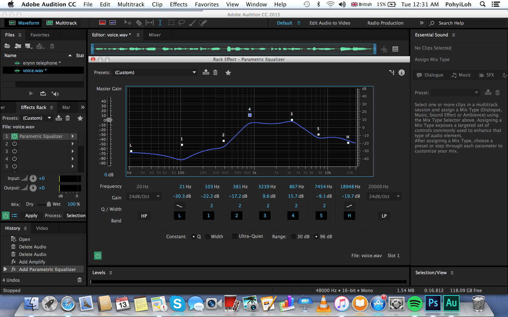Image resolution: width=508 pixels, height=317 pixels.
Task: Switch to the Mixer tab
Action: 155,35
